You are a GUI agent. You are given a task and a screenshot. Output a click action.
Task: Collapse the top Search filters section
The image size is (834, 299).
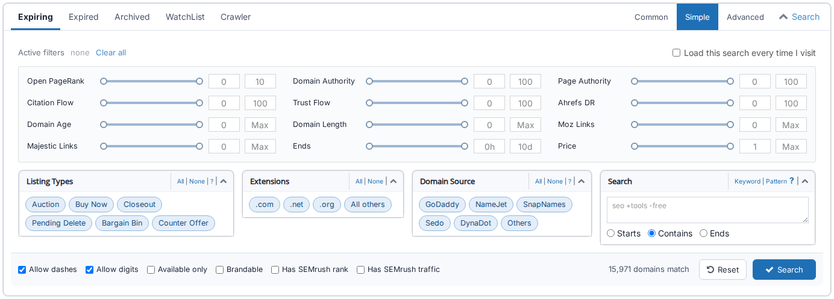coord(799,17)
